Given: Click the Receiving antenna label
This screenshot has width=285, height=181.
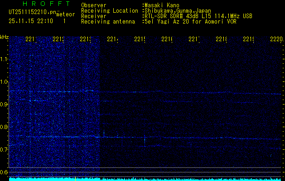Looking at the screenshot, I should 108,22.
